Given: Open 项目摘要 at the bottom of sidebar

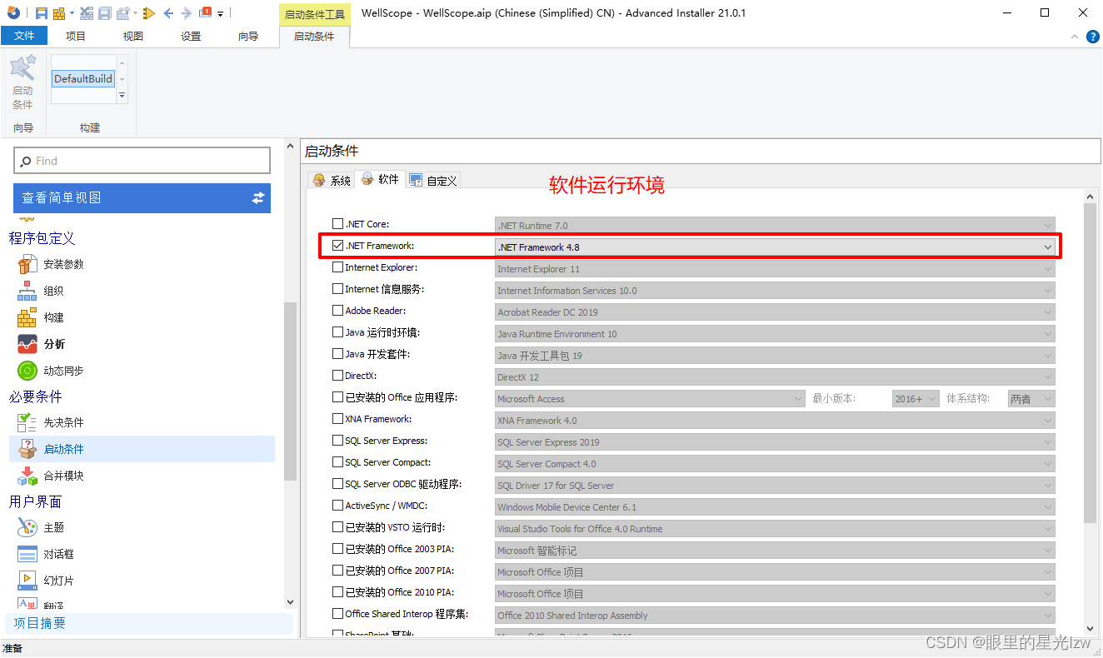Looking at the screenshot, I should (150, 623).
